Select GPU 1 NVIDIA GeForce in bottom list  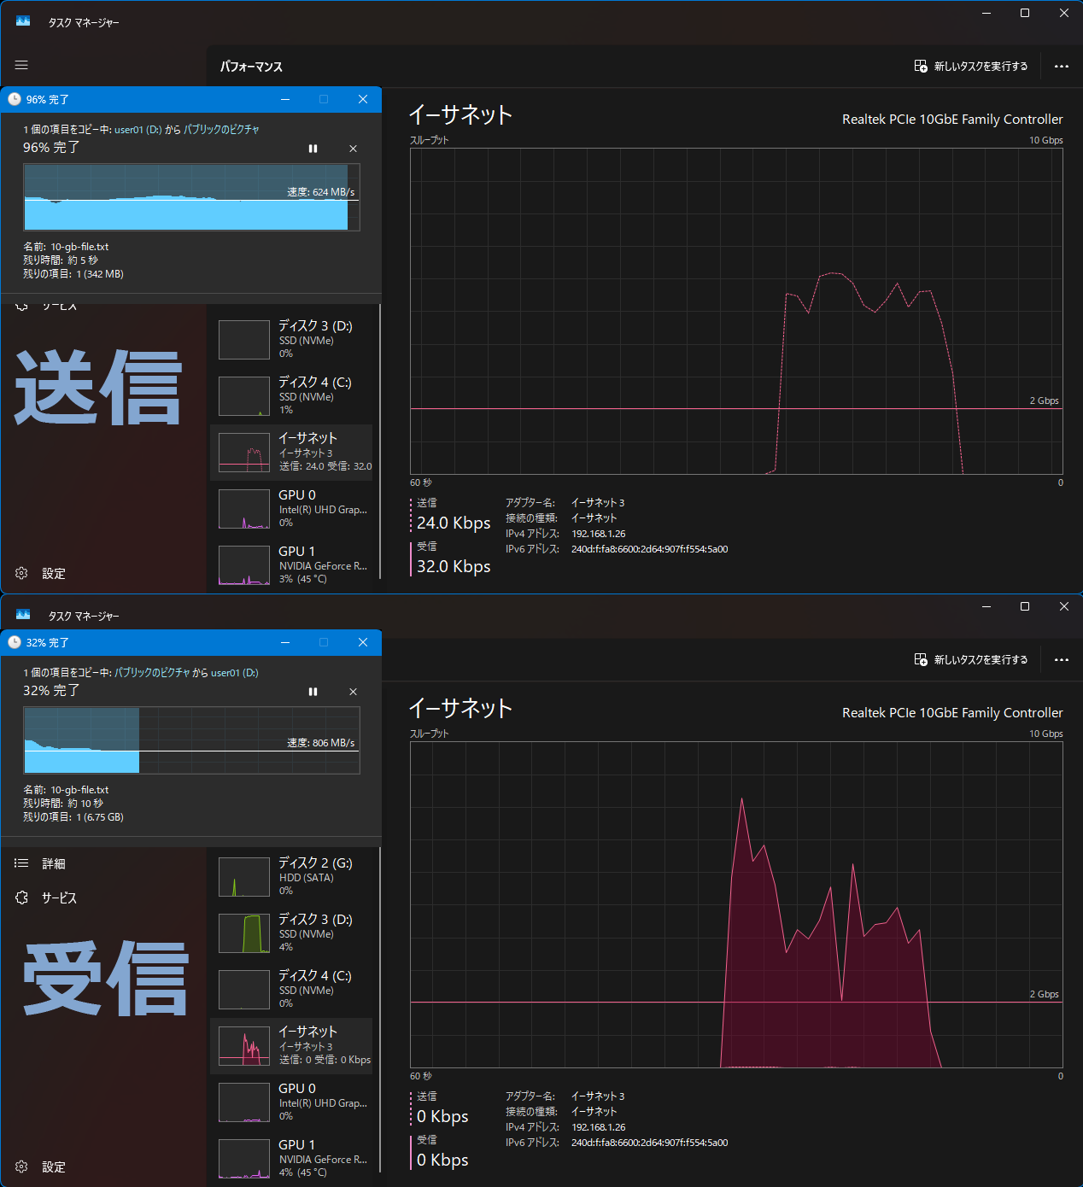[x=291, y=1159]
